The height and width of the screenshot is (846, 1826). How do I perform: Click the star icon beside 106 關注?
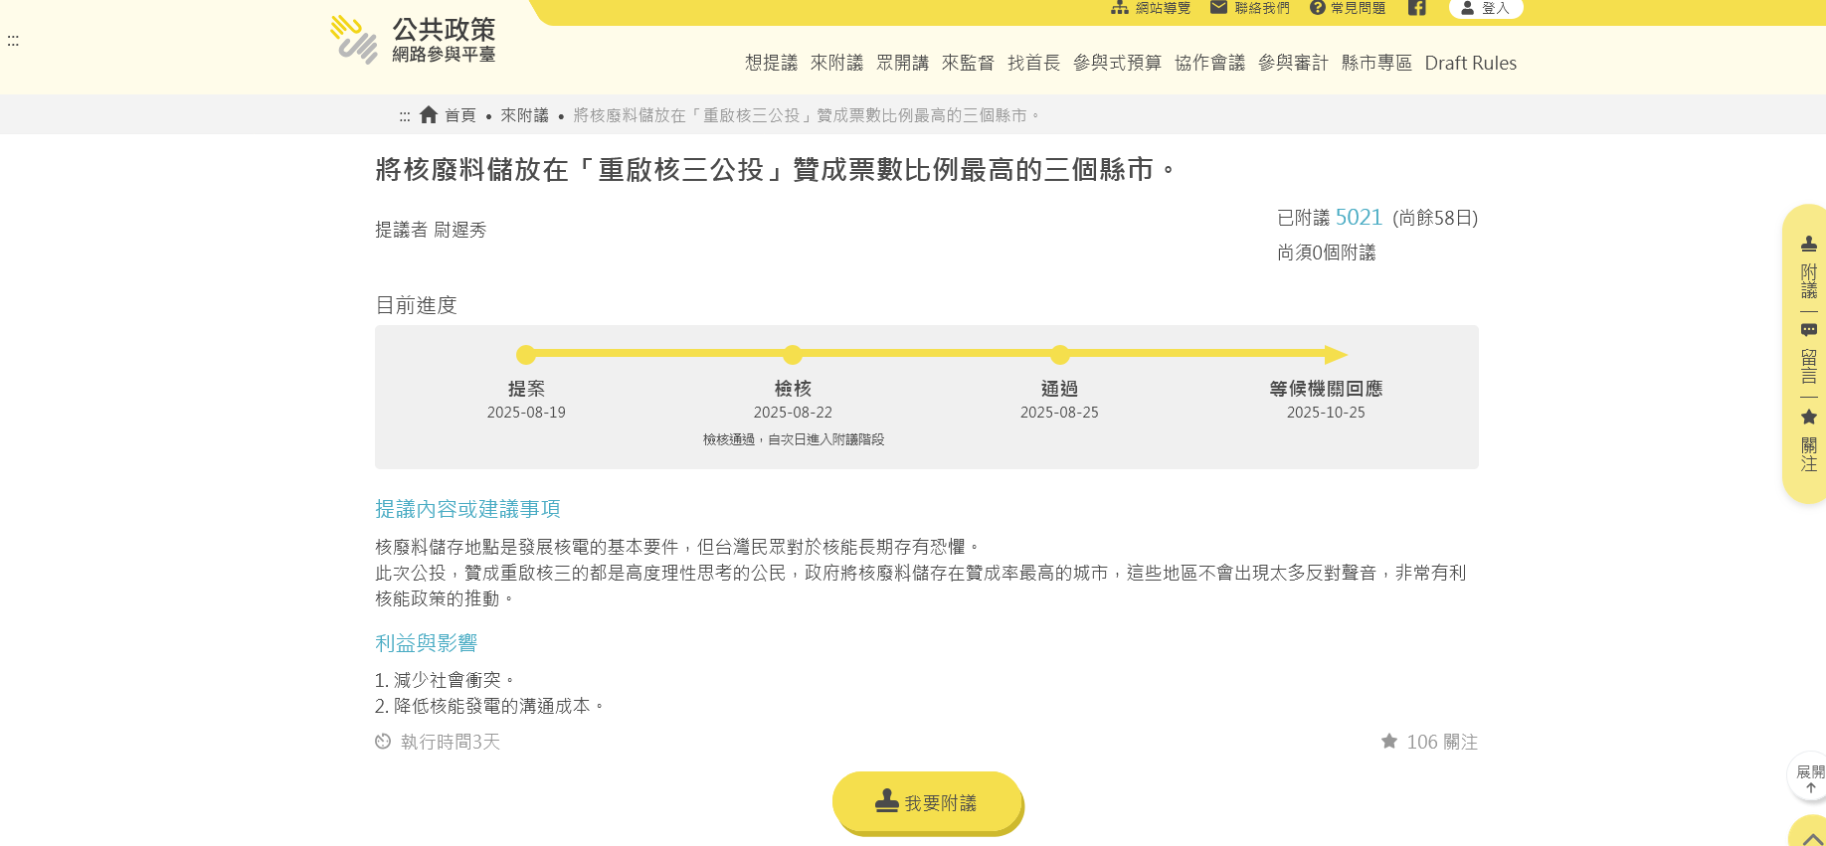(x=1389, y=741)
